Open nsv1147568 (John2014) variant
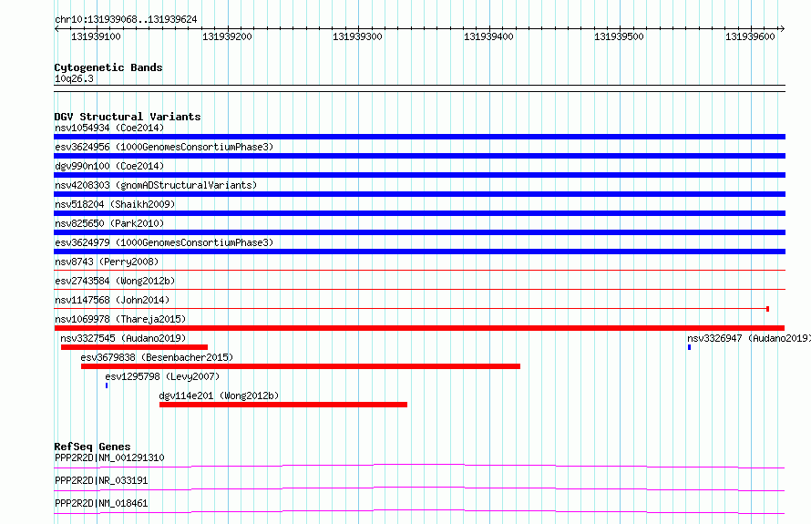Image resolution: width=811 pixels, height=524 pixels. [112, 300]
